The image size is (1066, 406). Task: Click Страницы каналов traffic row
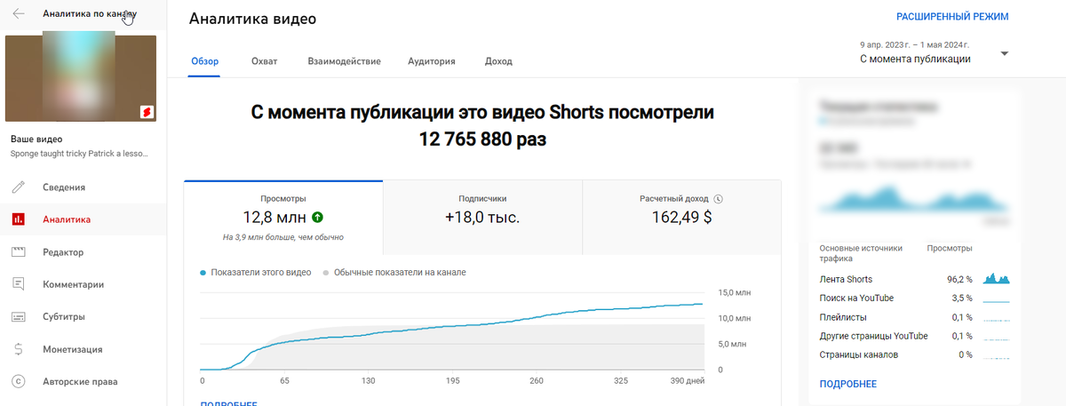pyautogui.click(x=914, y=354)
